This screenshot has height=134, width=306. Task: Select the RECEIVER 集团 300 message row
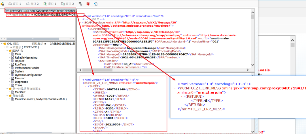click(x=40, y=11)
